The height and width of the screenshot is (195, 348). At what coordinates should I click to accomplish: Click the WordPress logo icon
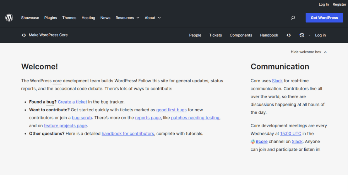(9, 18)
